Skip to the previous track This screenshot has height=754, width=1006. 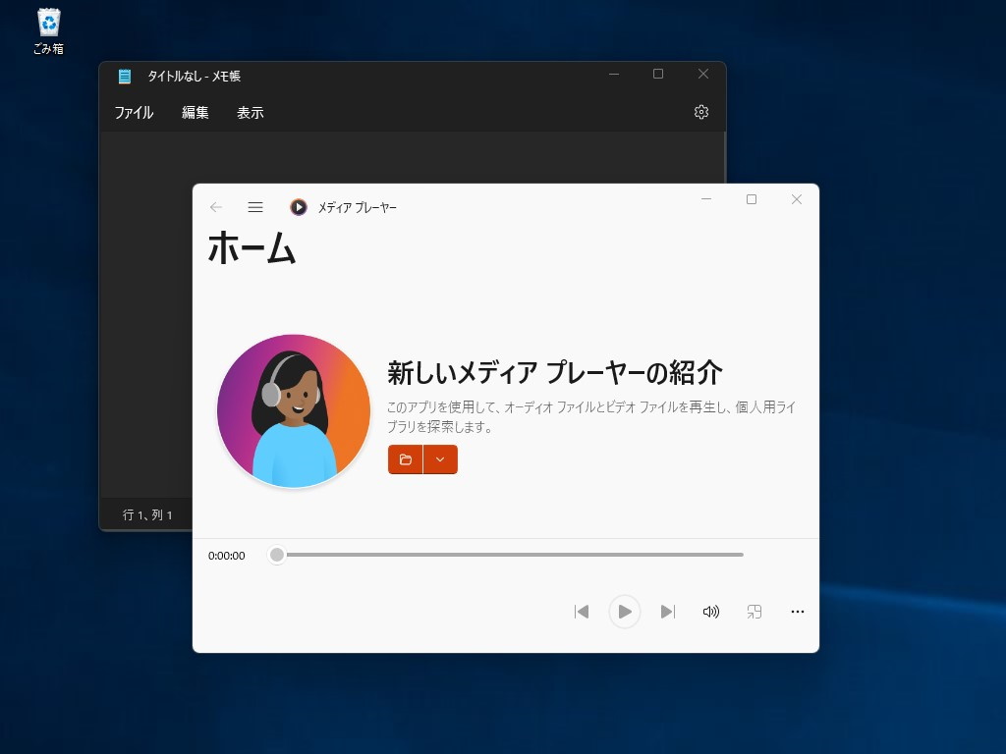pyautogui.click(x=582, y=611)
